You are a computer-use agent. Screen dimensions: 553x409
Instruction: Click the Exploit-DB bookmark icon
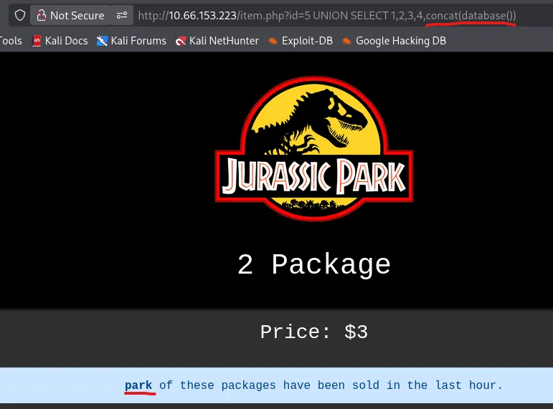[273, 41]
